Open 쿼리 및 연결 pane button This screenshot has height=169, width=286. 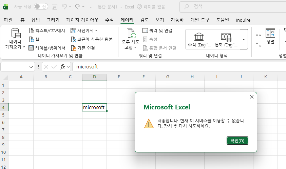coord(157,30)
